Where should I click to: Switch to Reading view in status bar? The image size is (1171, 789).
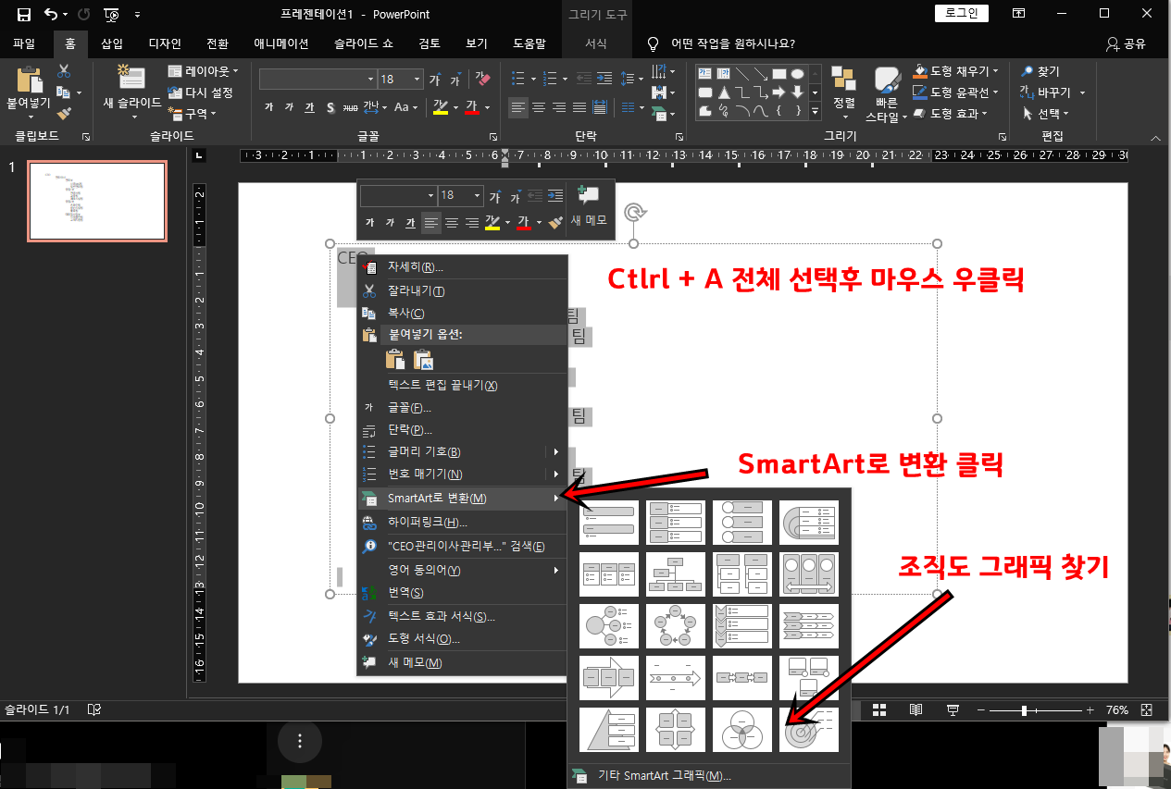pyautogui.click(x=916, y=710)
